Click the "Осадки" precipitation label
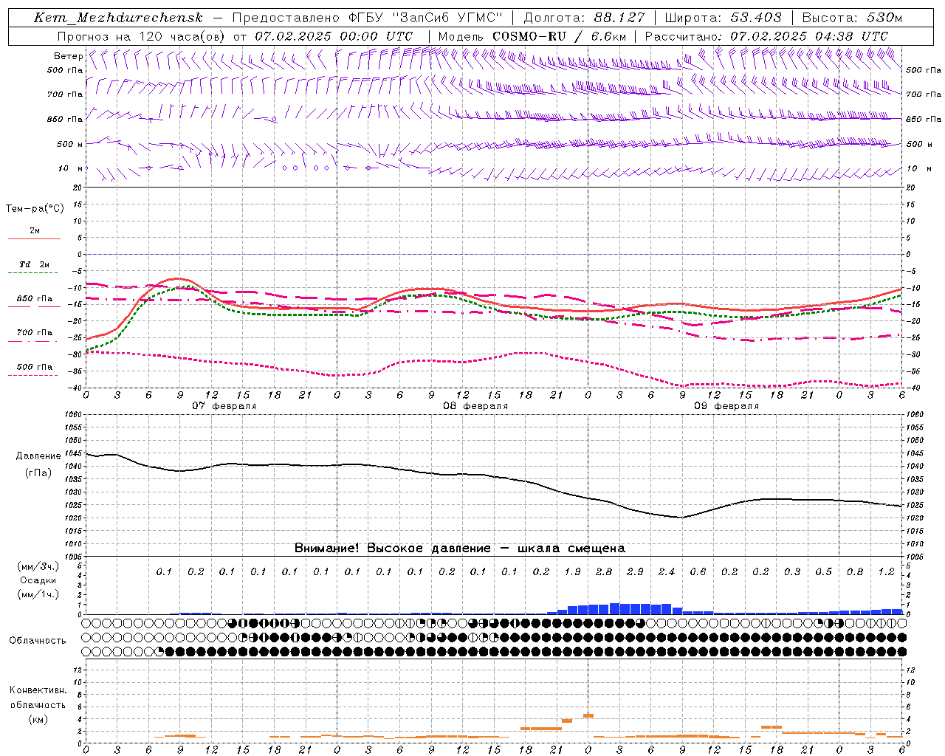The image size is (945, 756). click(x=38, y=580)
